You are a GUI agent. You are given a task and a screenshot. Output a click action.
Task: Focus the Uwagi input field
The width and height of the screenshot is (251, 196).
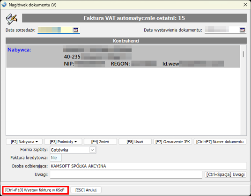tap(126, 174)
